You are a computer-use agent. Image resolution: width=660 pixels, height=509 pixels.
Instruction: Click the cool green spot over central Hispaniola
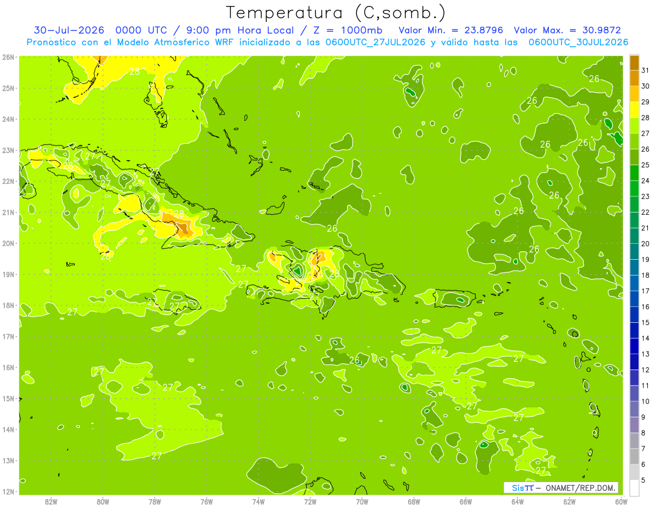[297, 270]
